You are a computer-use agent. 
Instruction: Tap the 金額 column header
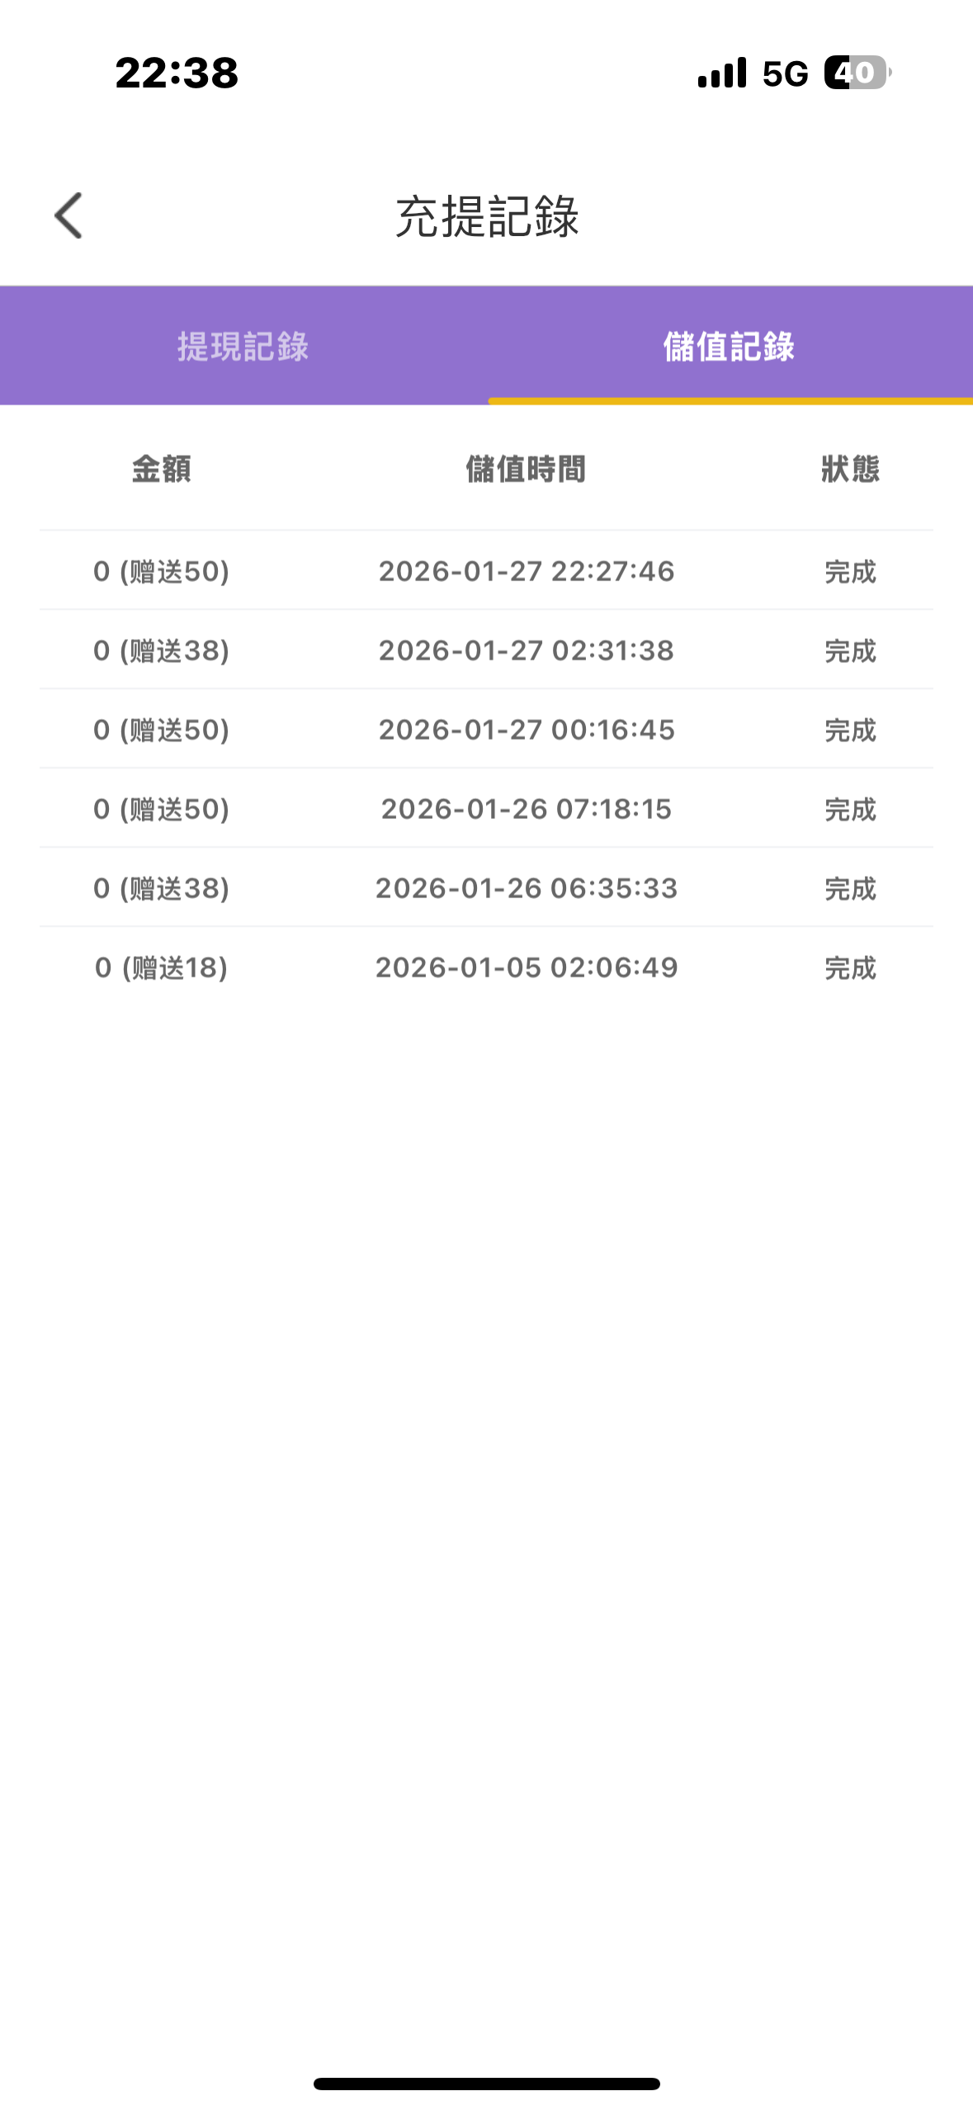tap(162, 469)
